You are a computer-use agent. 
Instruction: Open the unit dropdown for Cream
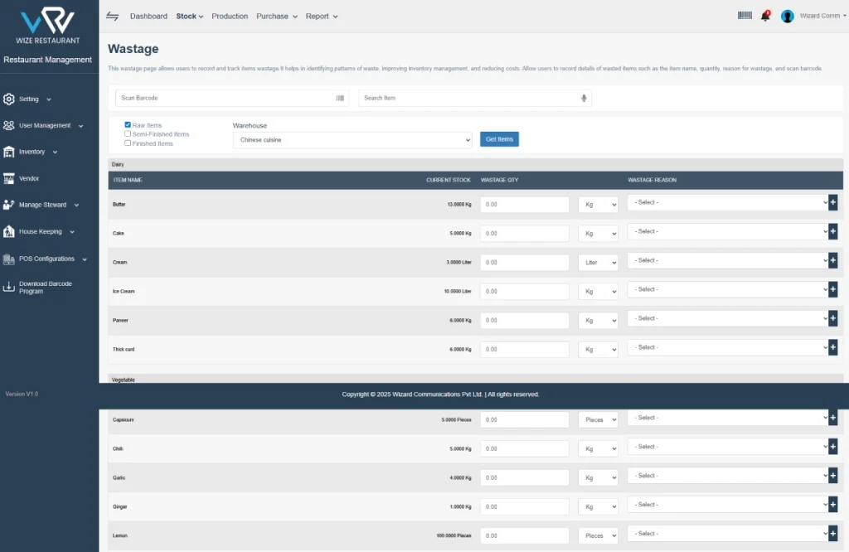(598, 262)
